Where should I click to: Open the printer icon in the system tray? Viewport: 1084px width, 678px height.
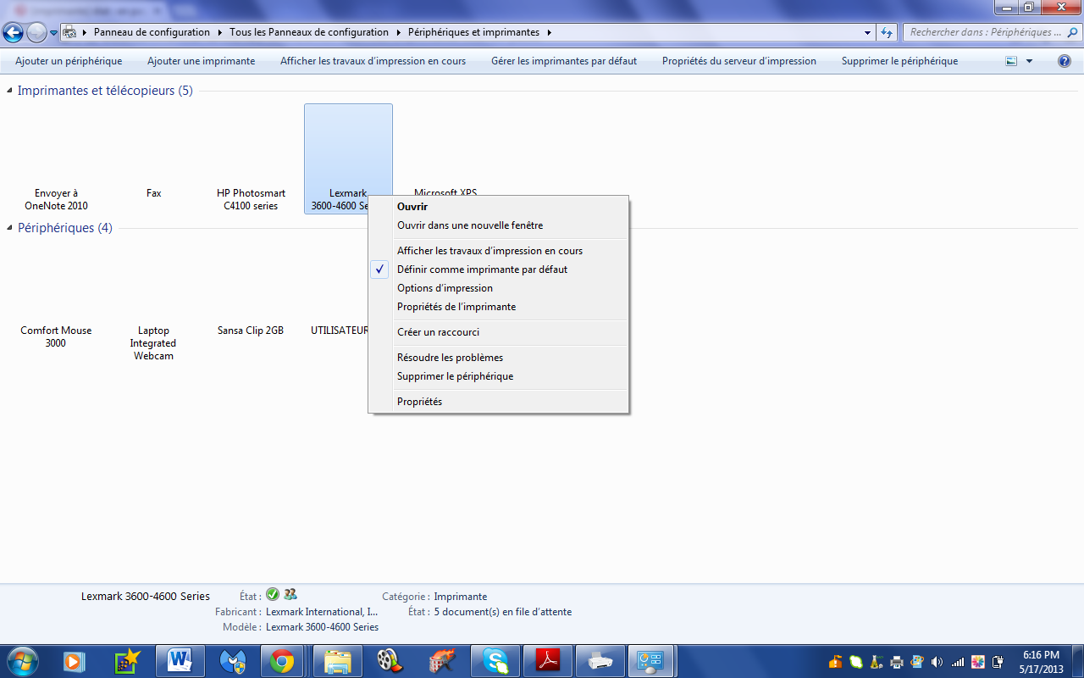[x=897, y=662]
